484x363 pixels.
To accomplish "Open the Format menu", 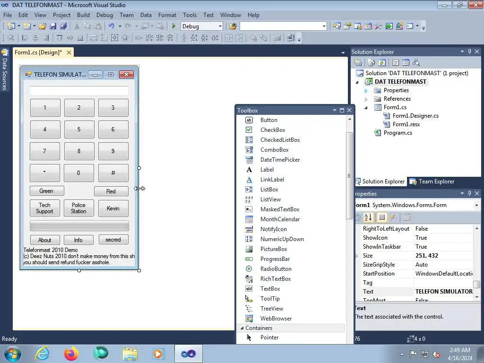I will point(167,15).
